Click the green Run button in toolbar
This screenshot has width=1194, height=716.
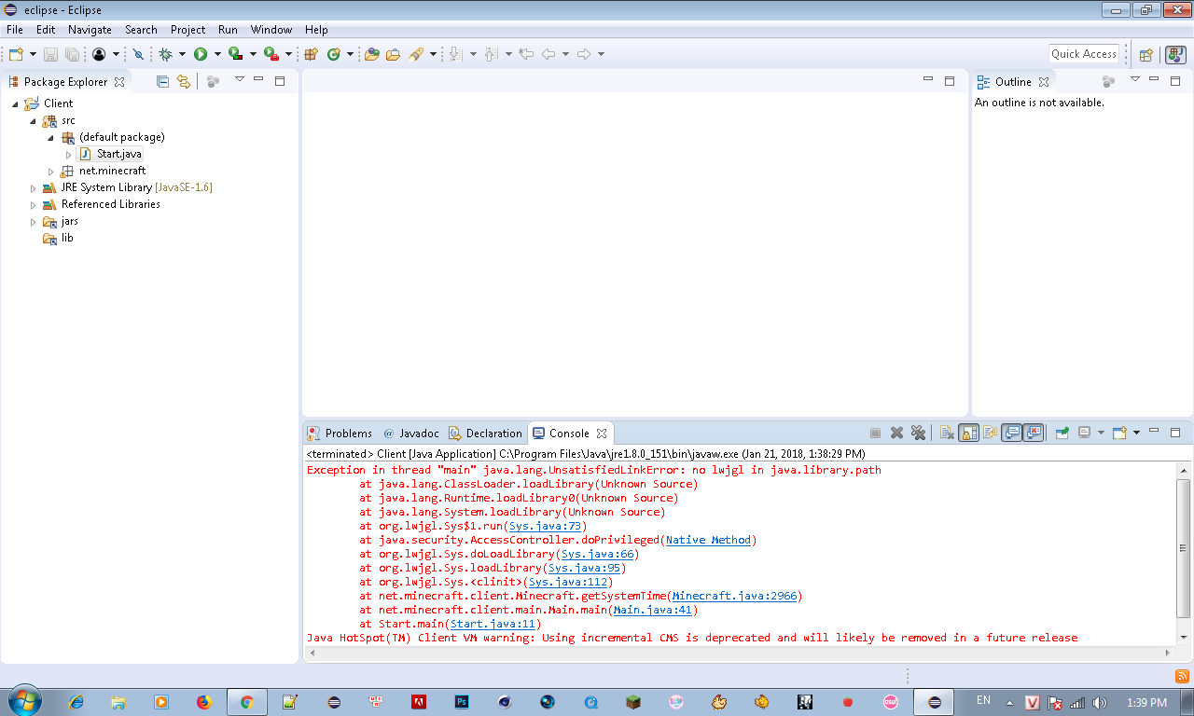click(x=201, y=54)
